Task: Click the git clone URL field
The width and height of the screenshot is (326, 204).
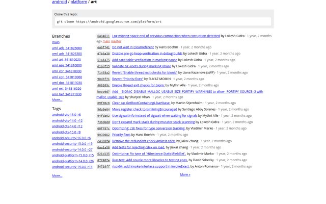Action: [x=163, y=21]
